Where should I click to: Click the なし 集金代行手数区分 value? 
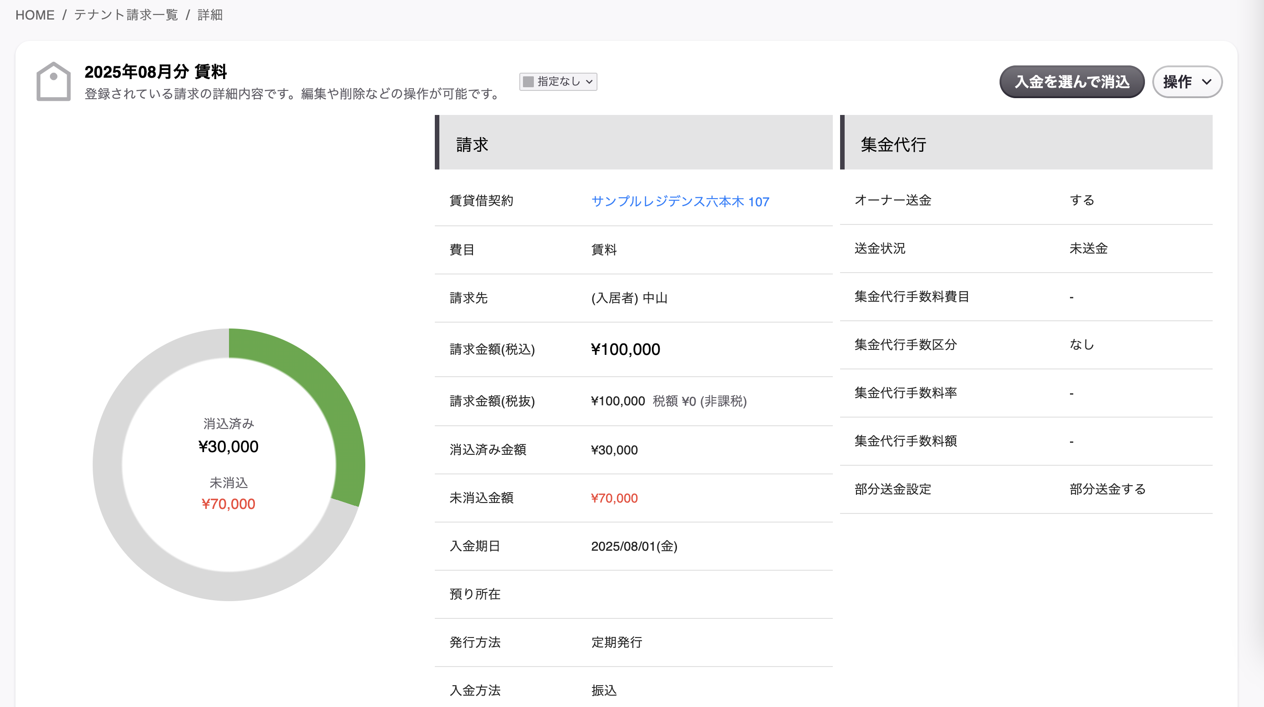click(1082, 344)
